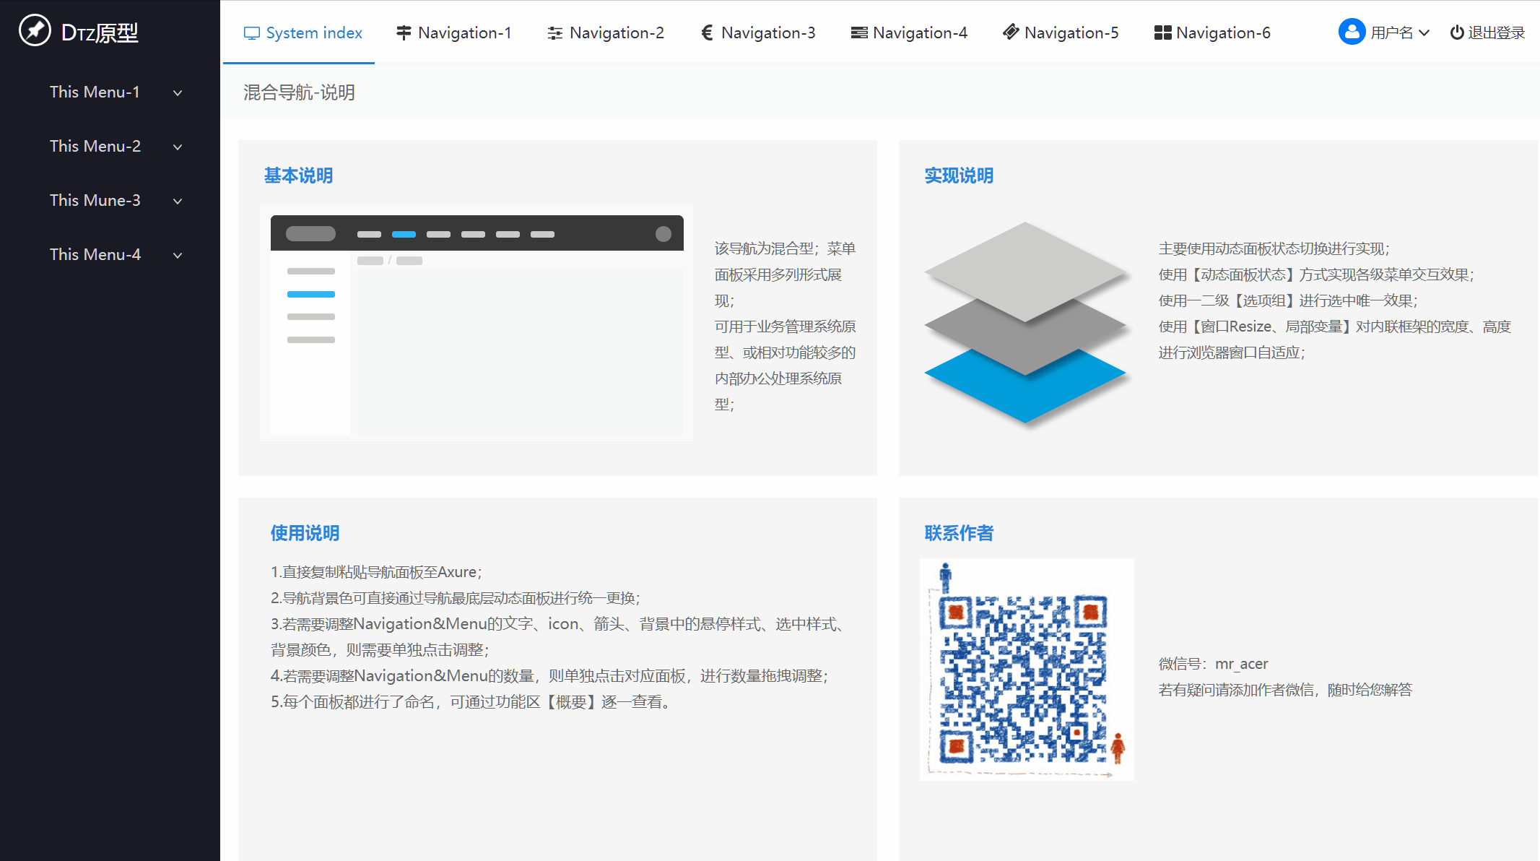Click the line 主要使用动态面板状态切换进行实现

coord(1274,248)
